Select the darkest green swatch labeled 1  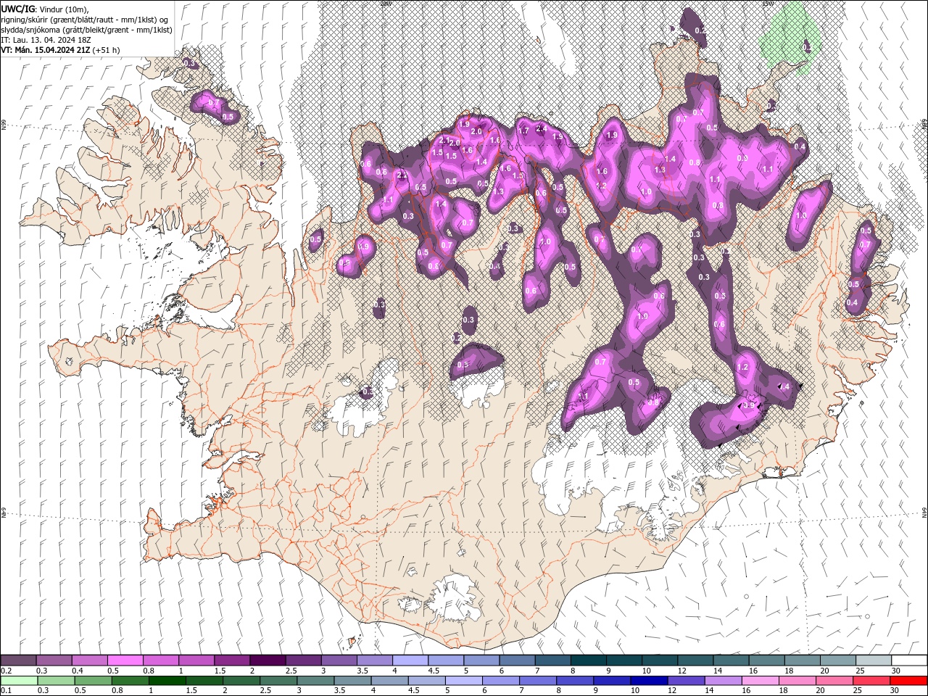(x=167, y=680)
